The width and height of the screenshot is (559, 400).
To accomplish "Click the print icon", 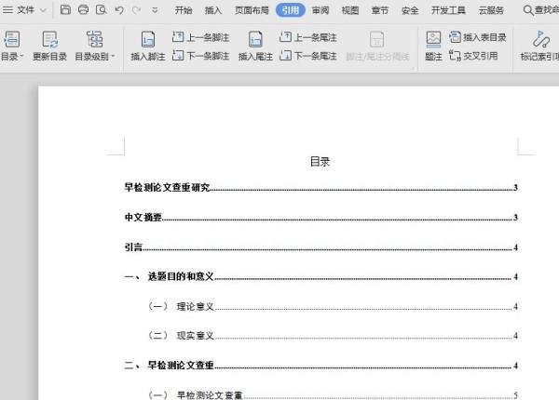I will 83,9.
